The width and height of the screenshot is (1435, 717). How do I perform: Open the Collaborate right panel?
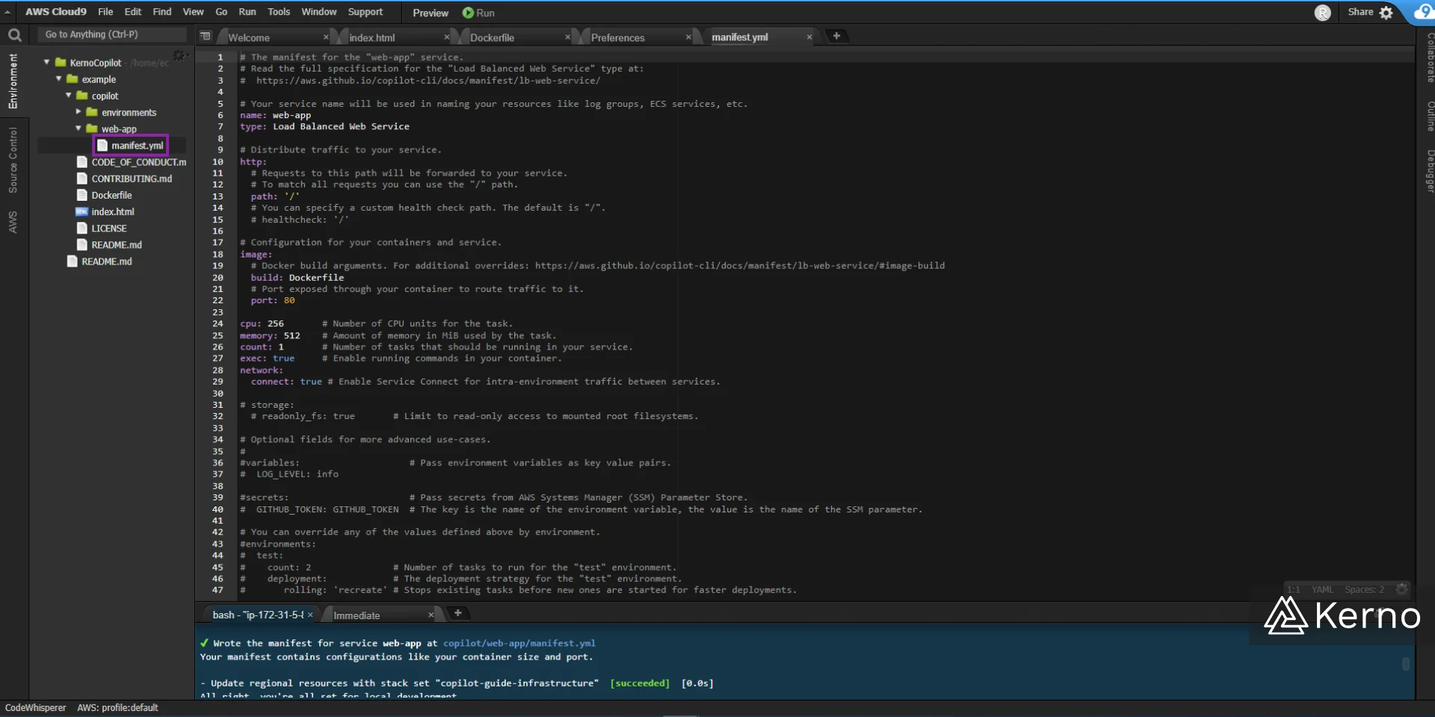(x=1430, y=58)
